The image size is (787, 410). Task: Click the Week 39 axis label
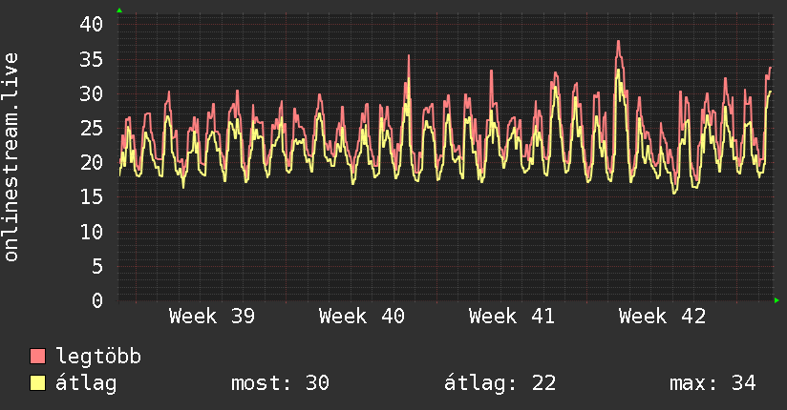click(212, 317)
